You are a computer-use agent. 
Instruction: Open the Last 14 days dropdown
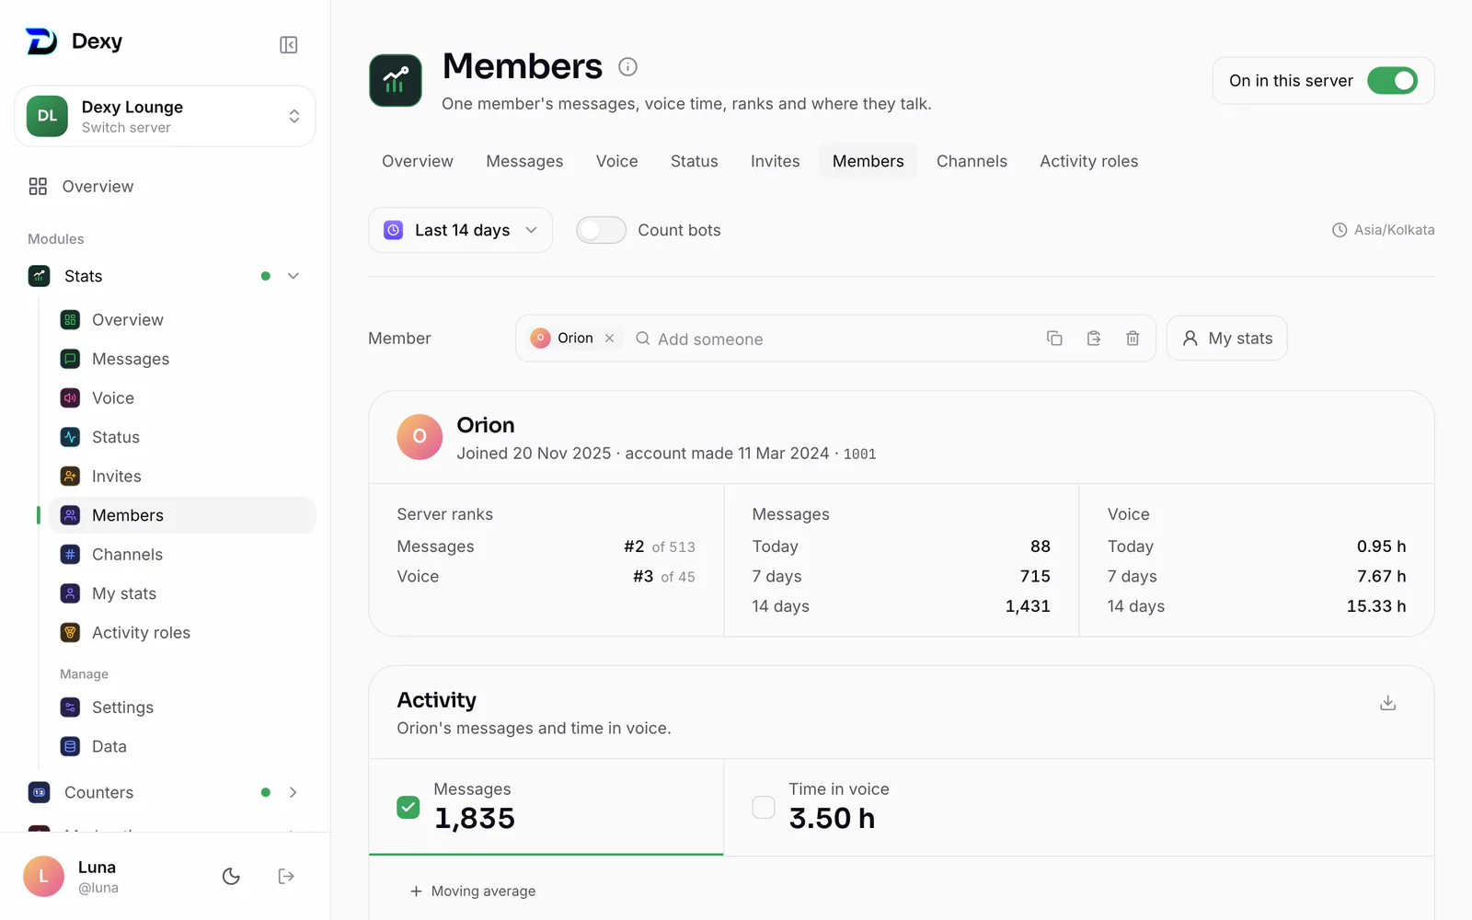point(460,230)
